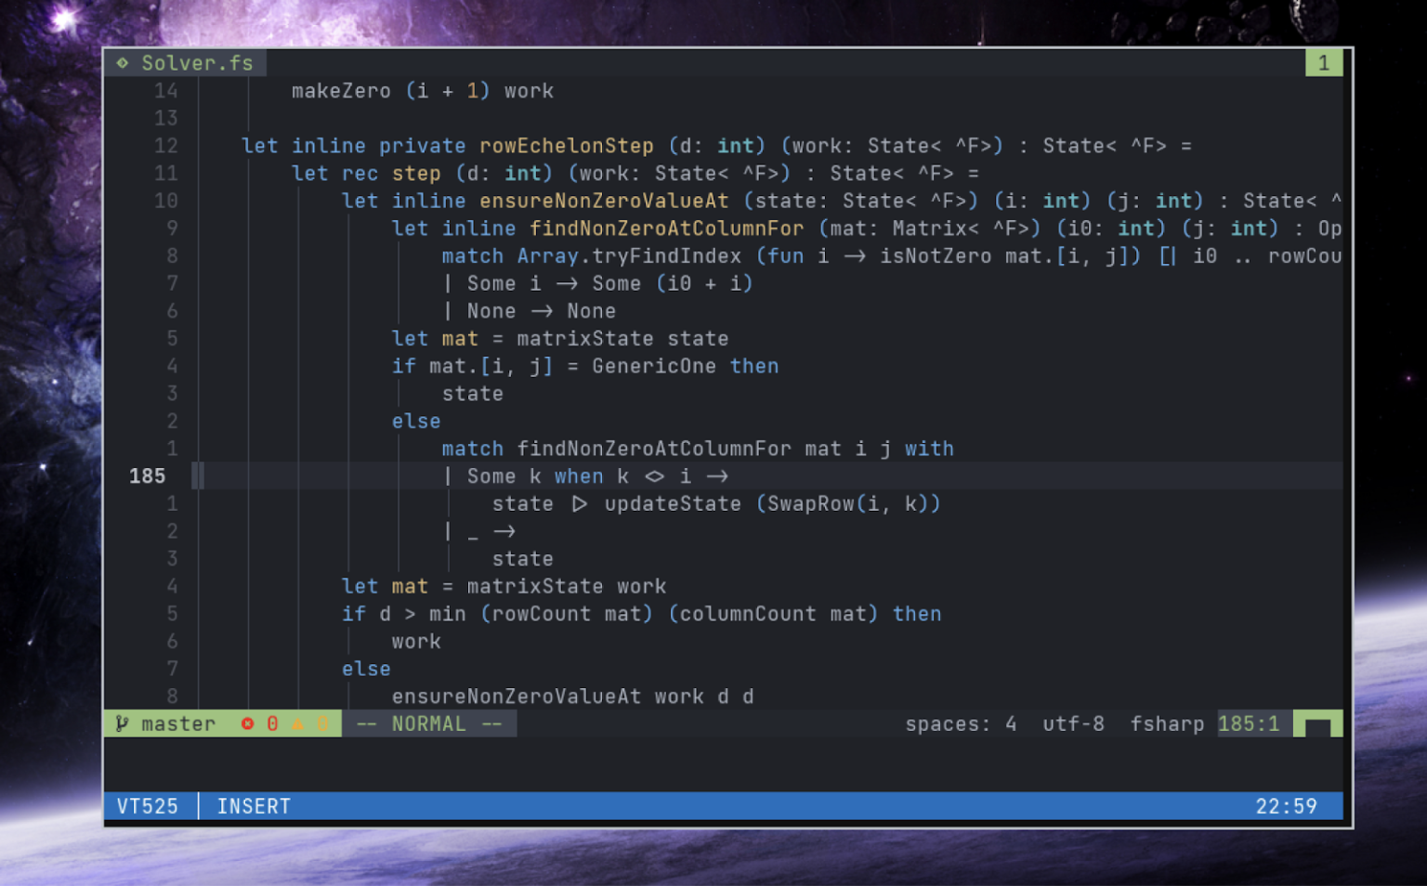
Task: Click the red error diagnostics icon
Action: click(x=247, y=723)
